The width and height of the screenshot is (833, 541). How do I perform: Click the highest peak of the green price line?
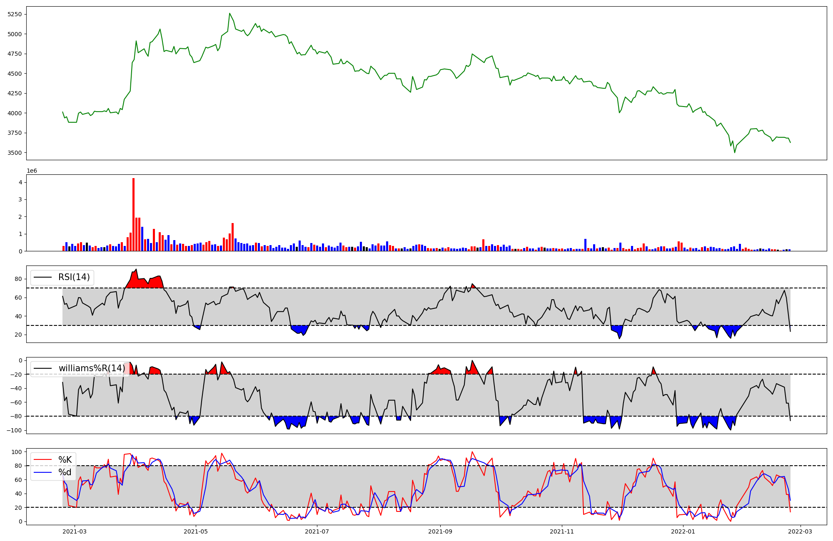[x=229, y=14]
